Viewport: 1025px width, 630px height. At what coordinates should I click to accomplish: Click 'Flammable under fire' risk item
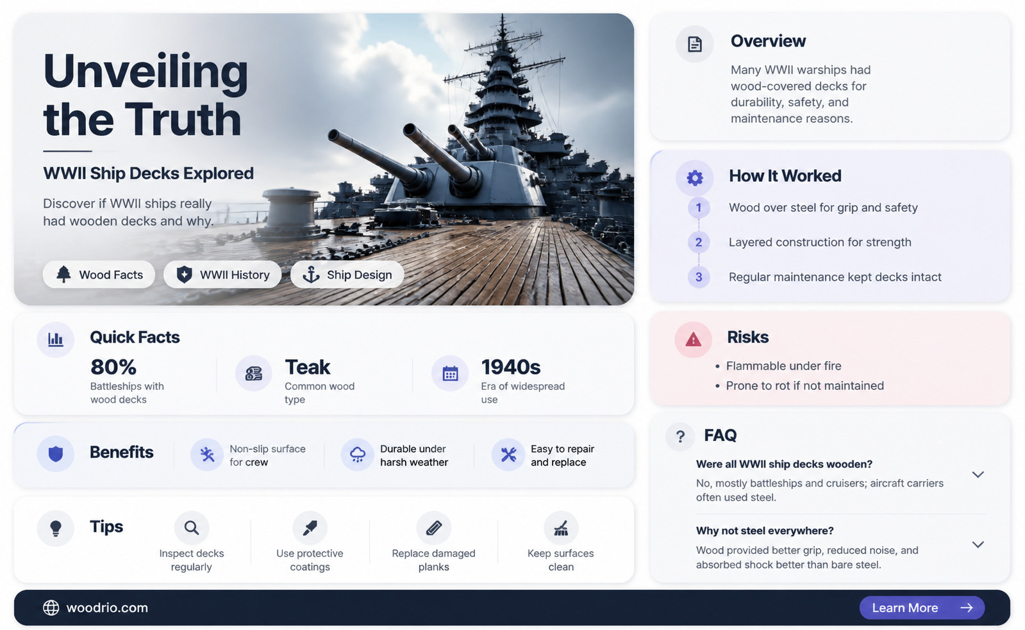pyautogui.click(x=783, y=366)
